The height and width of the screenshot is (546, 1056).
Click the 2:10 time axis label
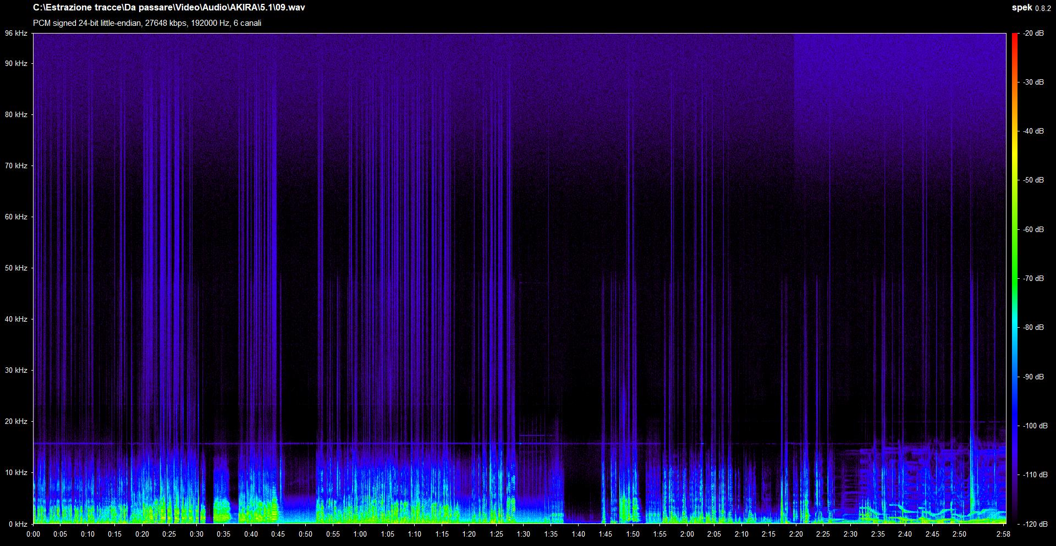point(742,534)
